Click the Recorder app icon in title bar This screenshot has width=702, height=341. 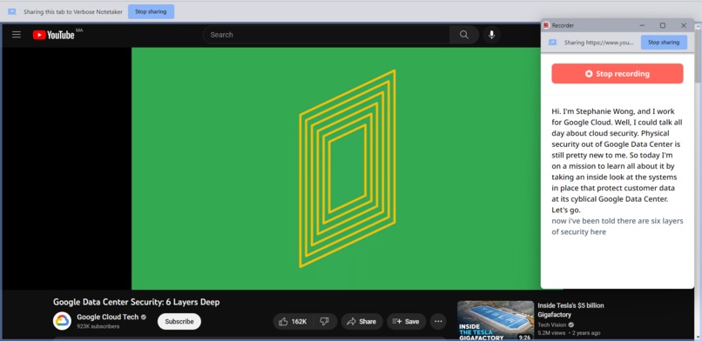[x=546, y=25]
